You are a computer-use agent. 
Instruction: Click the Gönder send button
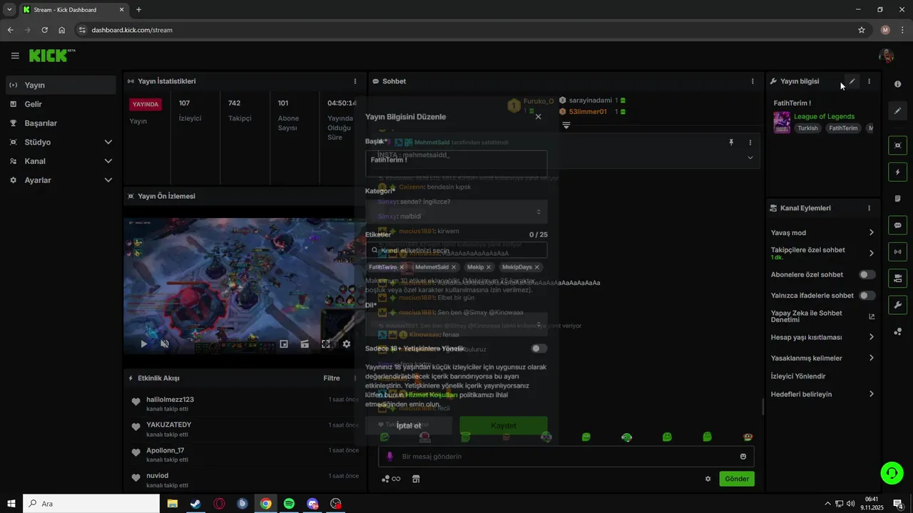pyautogui.click(x=737, y=479)
